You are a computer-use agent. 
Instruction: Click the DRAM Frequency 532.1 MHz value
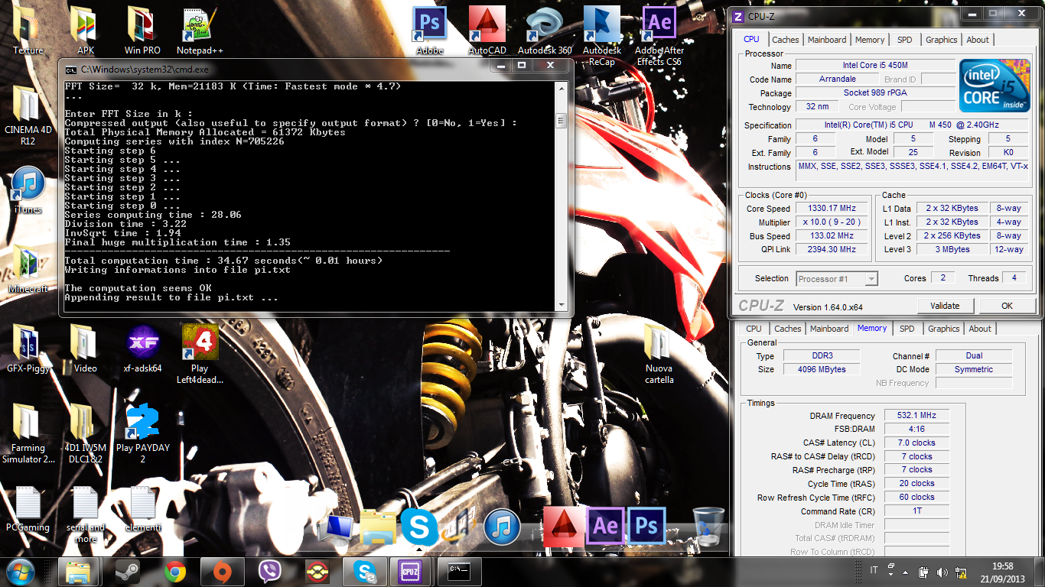[x=916, y=416]
